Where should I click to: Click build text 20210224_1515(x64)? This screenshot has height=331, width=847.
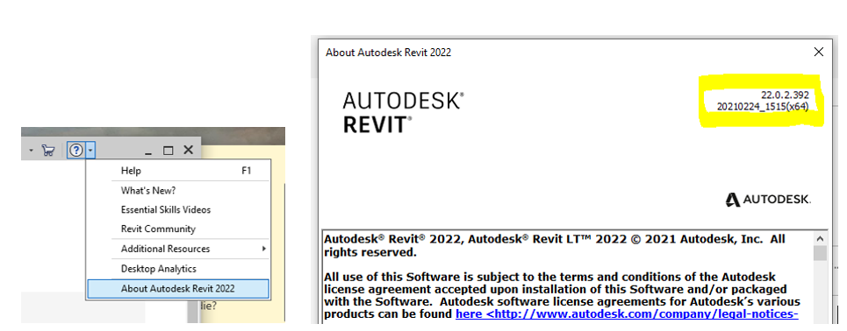tap(762, 106)
